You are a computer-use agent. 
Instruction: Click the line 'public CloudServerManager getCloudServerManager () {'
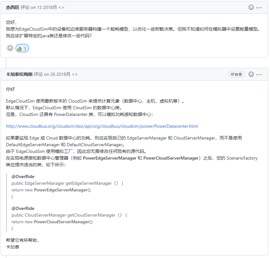point(69,215)
